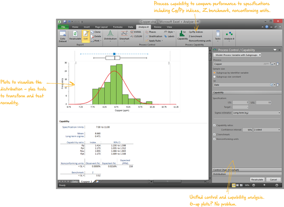Viewport: 284px width, 207px height.
Task: Click the Id Date field
Action: tap(245, 85)
